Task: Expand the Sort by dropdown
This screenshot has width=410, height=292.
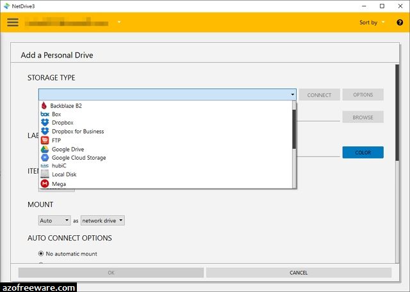Action: (372, 22)
